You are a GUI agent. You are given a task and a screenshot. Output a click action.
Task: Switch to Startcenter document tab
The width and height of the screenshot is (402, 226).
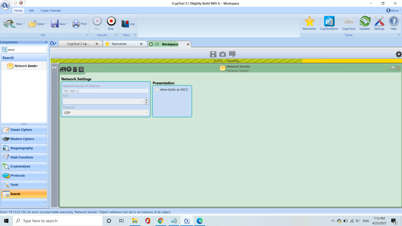(x=119, y=44)
